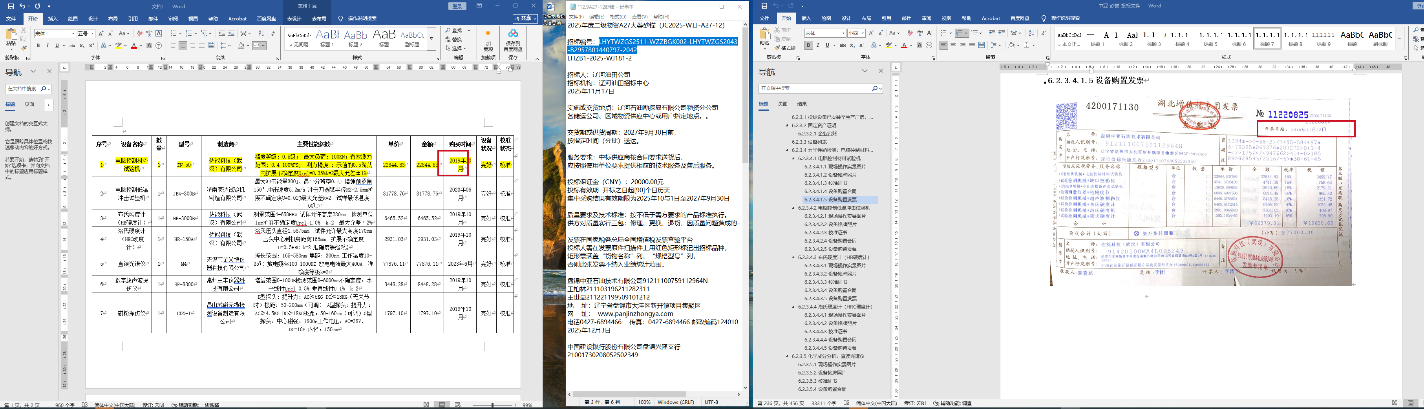The image size is (1424, 409).
Task: Increase font size with grow-font icon in 文档1
Action: coord(101,34)
